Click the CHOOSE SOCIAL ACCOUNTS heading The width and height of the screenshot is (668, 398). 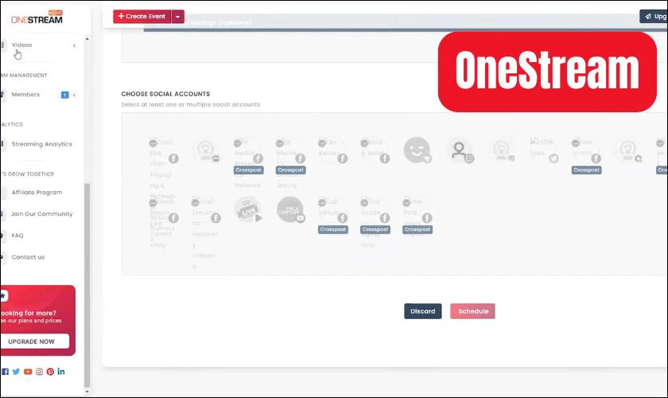[x=165, y=94]
